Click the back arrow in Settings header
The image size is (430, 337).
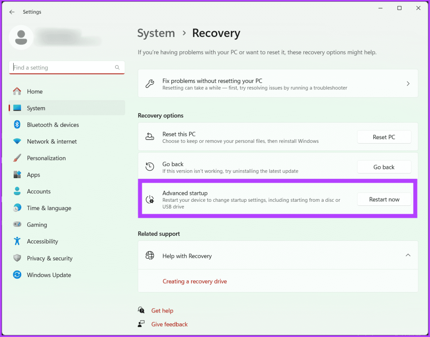coord(12,12)
